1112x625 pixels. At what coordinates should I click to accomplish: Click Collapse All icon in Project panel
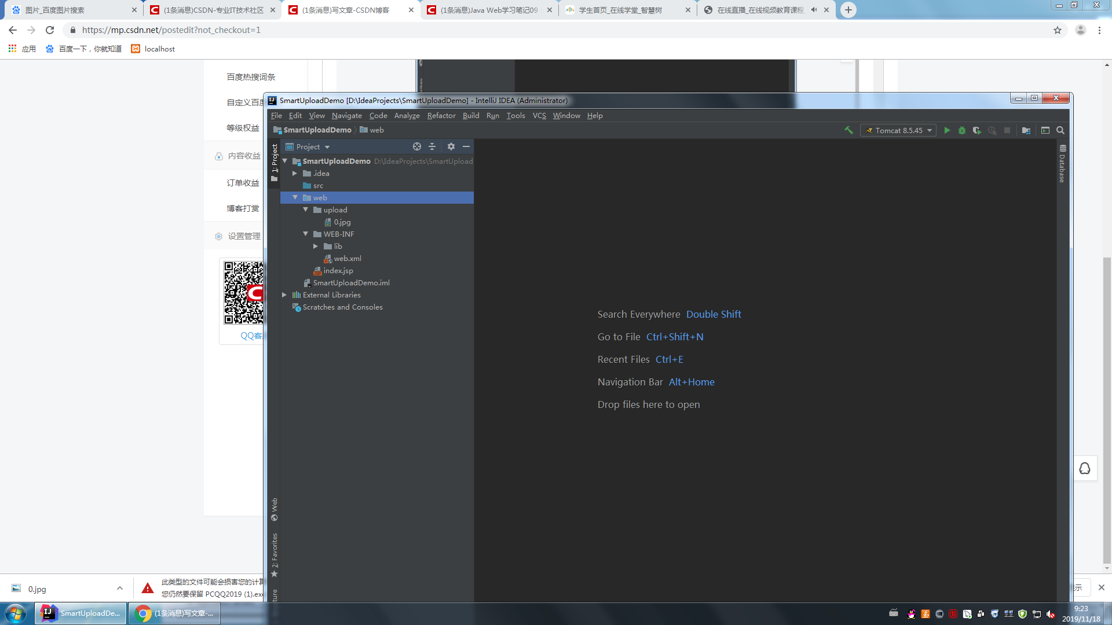[x=432, y=146]
